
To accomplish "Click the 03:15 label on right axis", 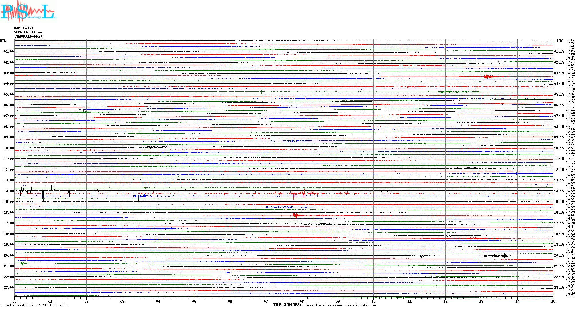I will coord(559,73).
